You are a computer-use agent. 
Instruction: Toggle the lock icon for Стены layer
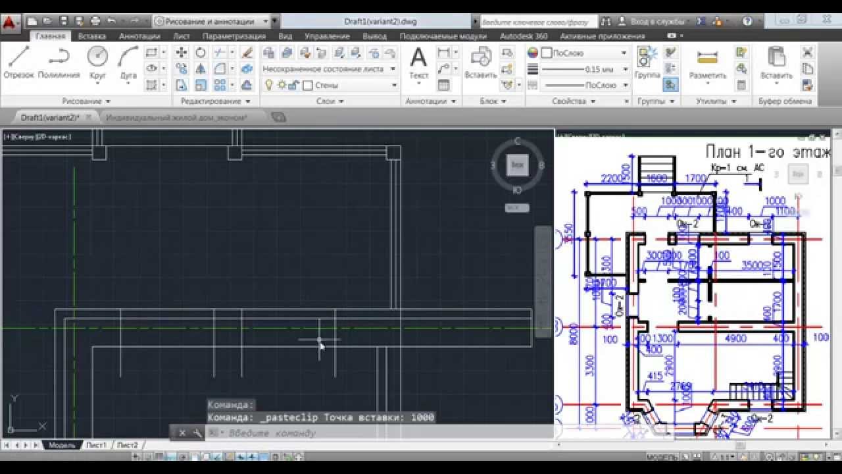coord(293,85)
